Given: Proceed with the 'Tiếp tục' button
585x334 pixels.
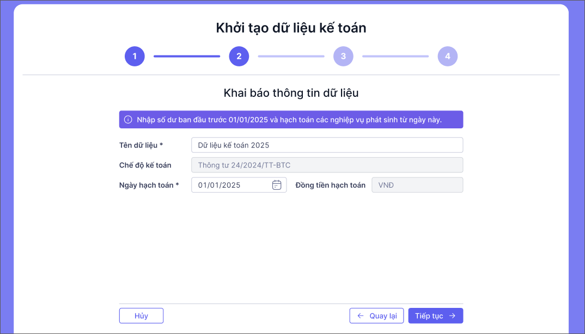Looking at the screenshot, I should point(435,316).
